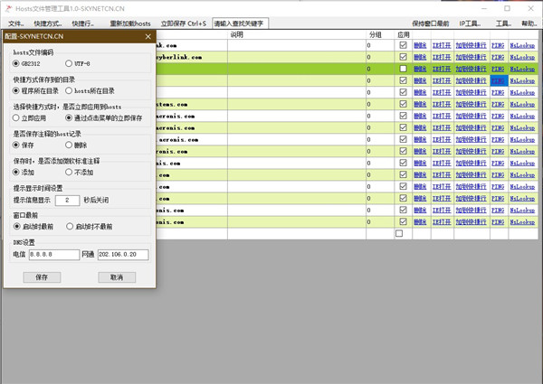Click the blue-highlighted PING link
Viewport: 543px width, 384px height.
(x=499, y=80)
